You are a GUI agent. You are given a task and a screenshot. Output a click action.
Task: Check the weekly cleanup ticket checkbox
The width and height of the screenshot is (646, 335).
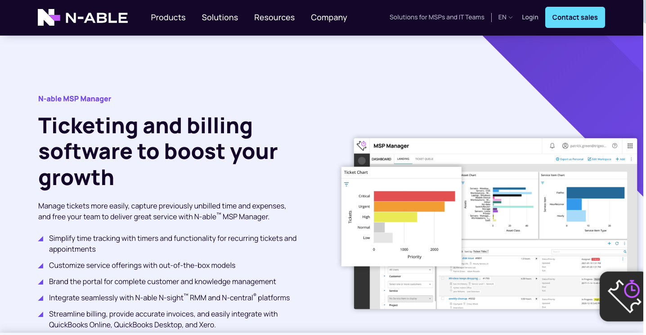[x=443, y=298]
